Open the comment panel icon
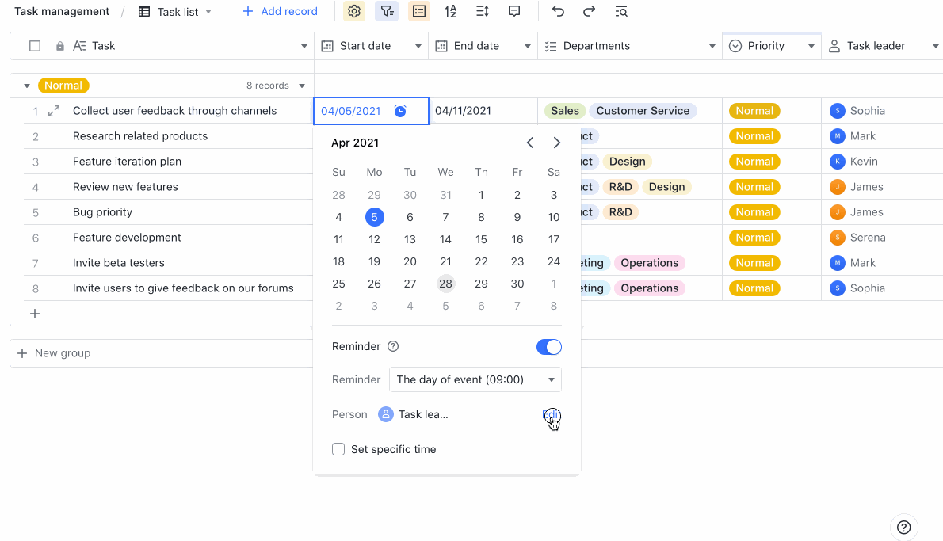This screenshot has height=541, width=943. point(515,11)
